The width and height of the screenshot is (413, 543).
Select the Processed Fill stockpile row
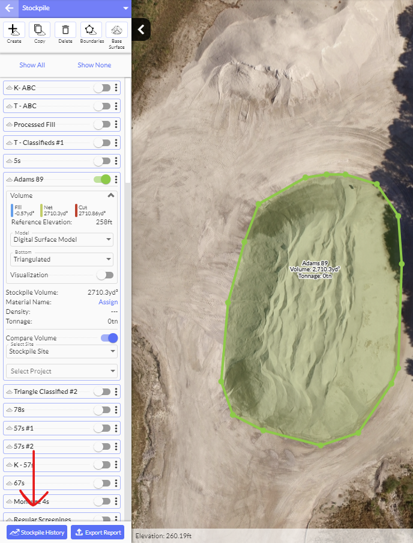click(62, 124)
